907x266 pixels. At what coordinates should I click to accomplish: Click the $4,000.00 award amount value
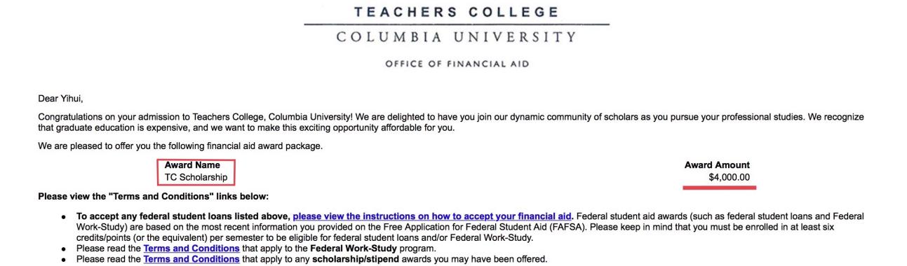coord(730,177)
